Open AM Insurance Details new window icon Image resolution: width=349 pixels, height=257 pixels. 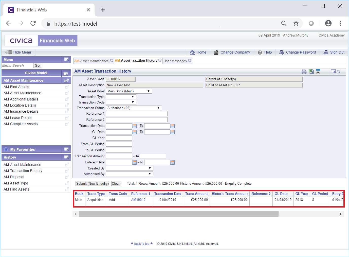(x=67, y=111)
